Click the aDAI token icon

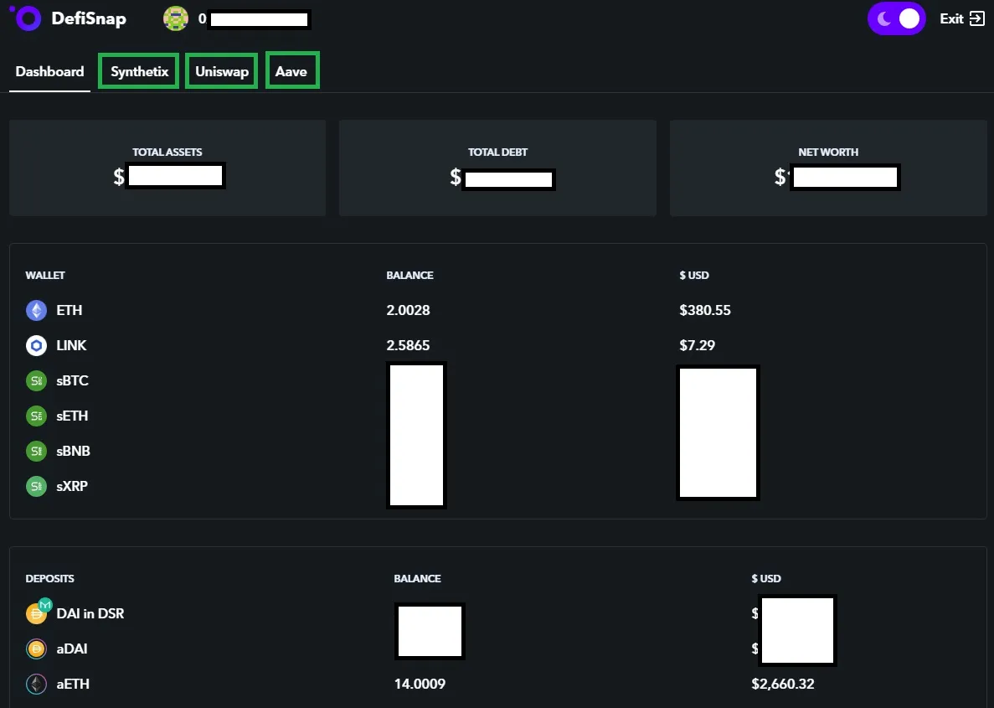pos(36,649)
